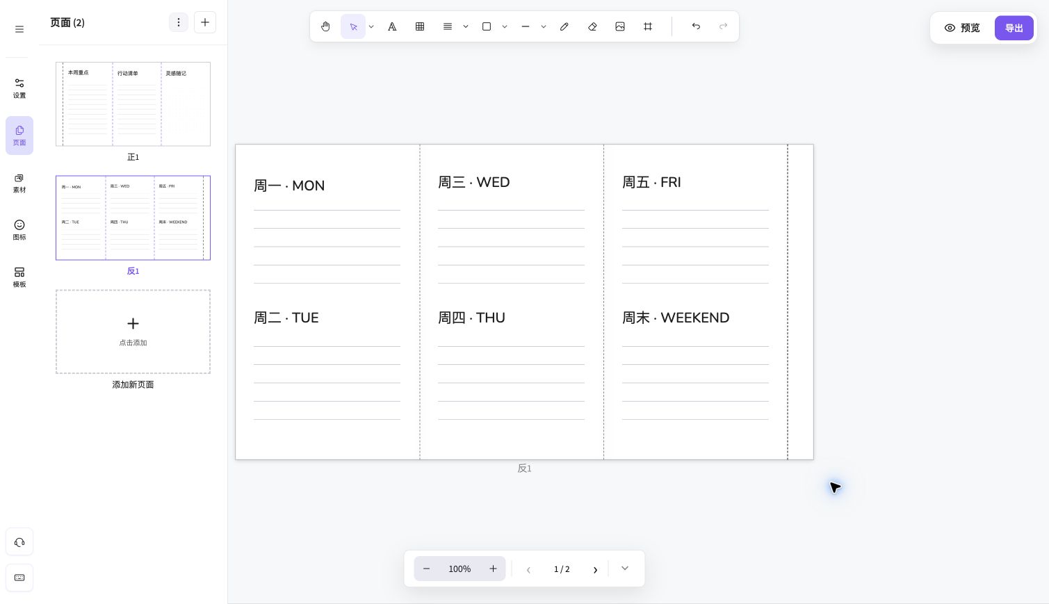
Task: Insert an image with the picture tool
Action: tap(620, 26)
